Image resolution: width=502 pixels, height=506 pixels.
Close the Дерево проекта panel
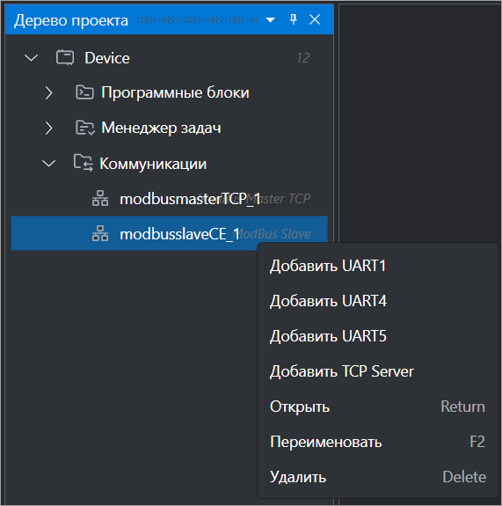(315, 19)
